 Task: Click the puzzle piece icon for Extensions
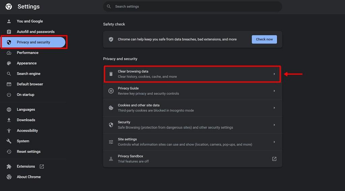9,166
